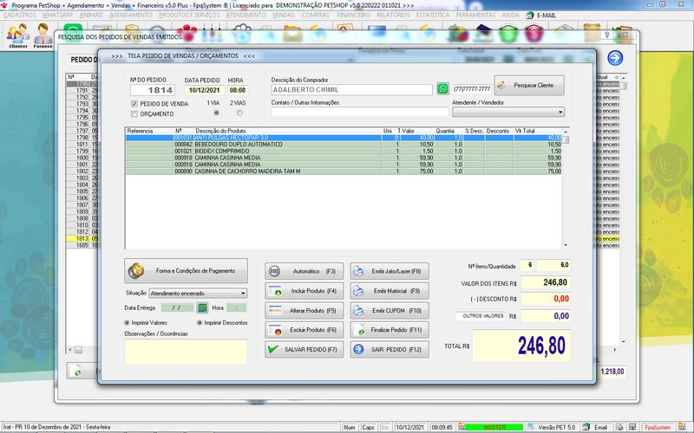
Task: Click the MASTER user status indicator
Action: [x=494, y=427]
